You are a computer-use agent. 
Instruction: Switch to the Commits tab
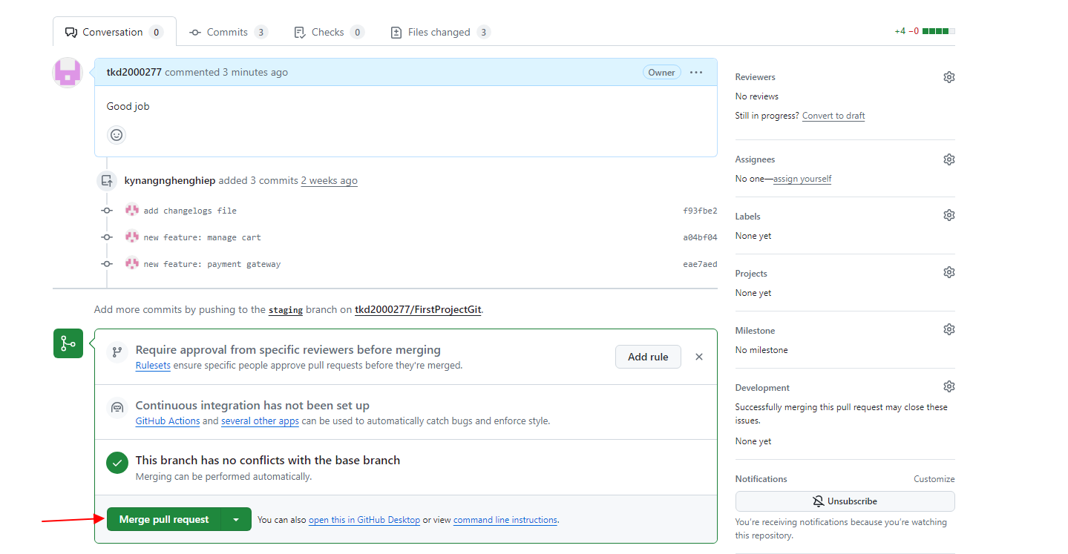coord(227,32)
